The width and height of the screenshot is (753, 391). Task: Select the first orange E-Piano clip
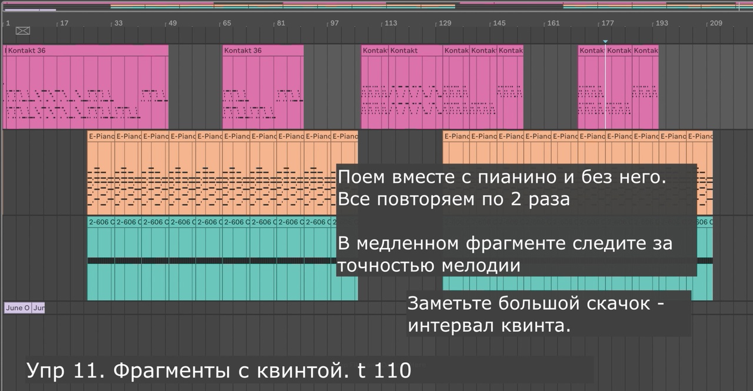tap(101, 173)
